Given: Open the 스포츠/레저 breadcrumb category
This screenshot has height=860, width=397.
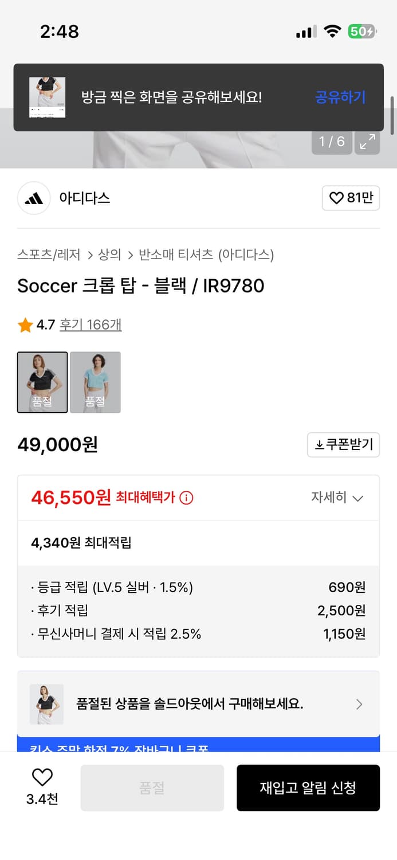Looking at the screenshot, I should [x=44, y=255].
